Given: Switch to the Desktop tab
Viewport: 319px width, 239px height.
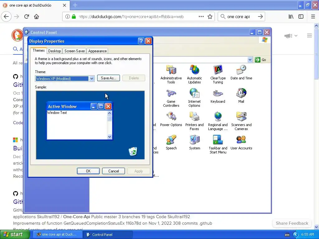Looking at the screenshot, I should 55,51.
